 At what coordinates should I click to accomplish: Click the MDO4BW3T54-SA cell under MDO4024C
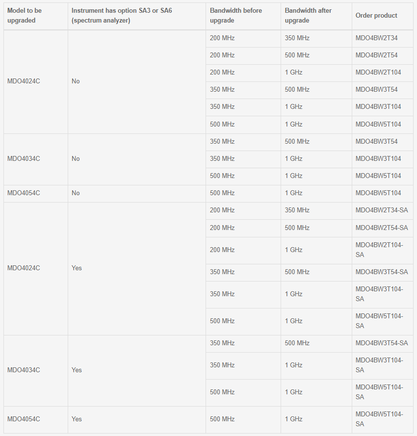point(383,272)
